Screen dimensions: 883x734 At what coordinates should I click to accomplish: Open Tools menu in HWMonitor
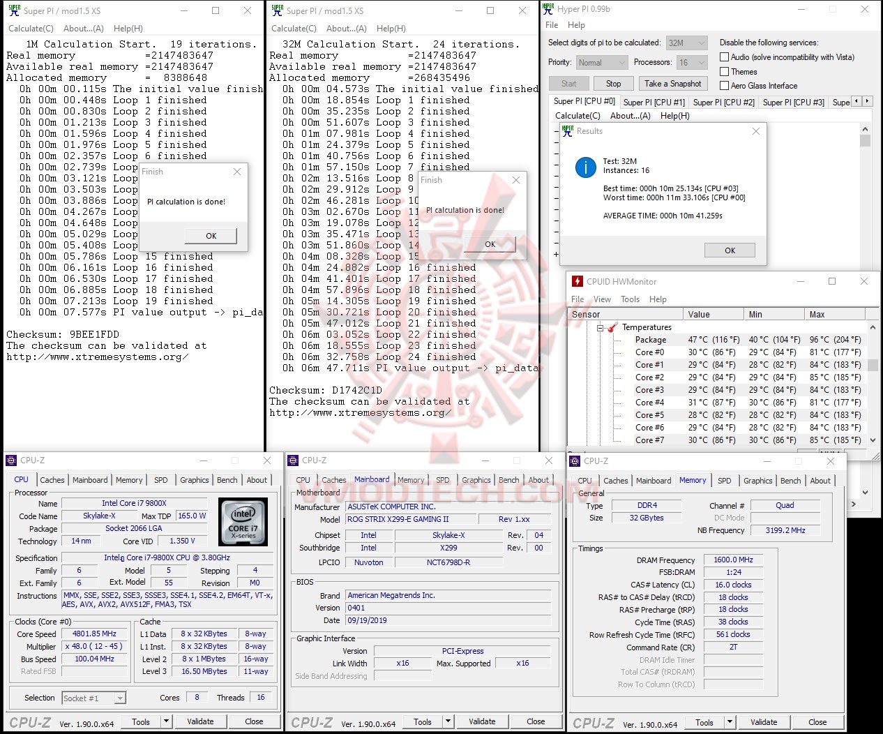(x=630, y=299)
